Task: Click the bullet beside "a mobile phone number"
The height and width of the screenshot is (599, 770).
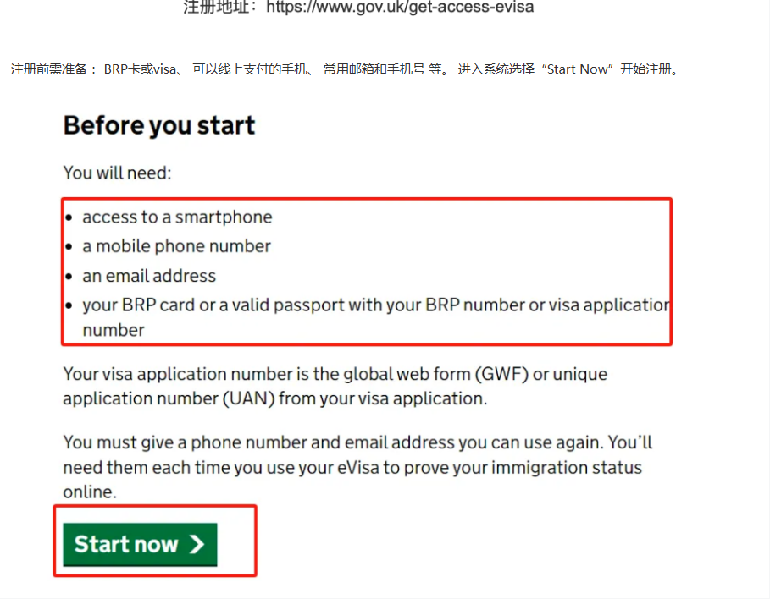Action: click(x=69, y=248)
